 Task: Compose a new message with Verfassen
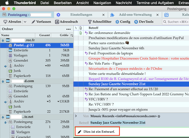pos(41,22)
